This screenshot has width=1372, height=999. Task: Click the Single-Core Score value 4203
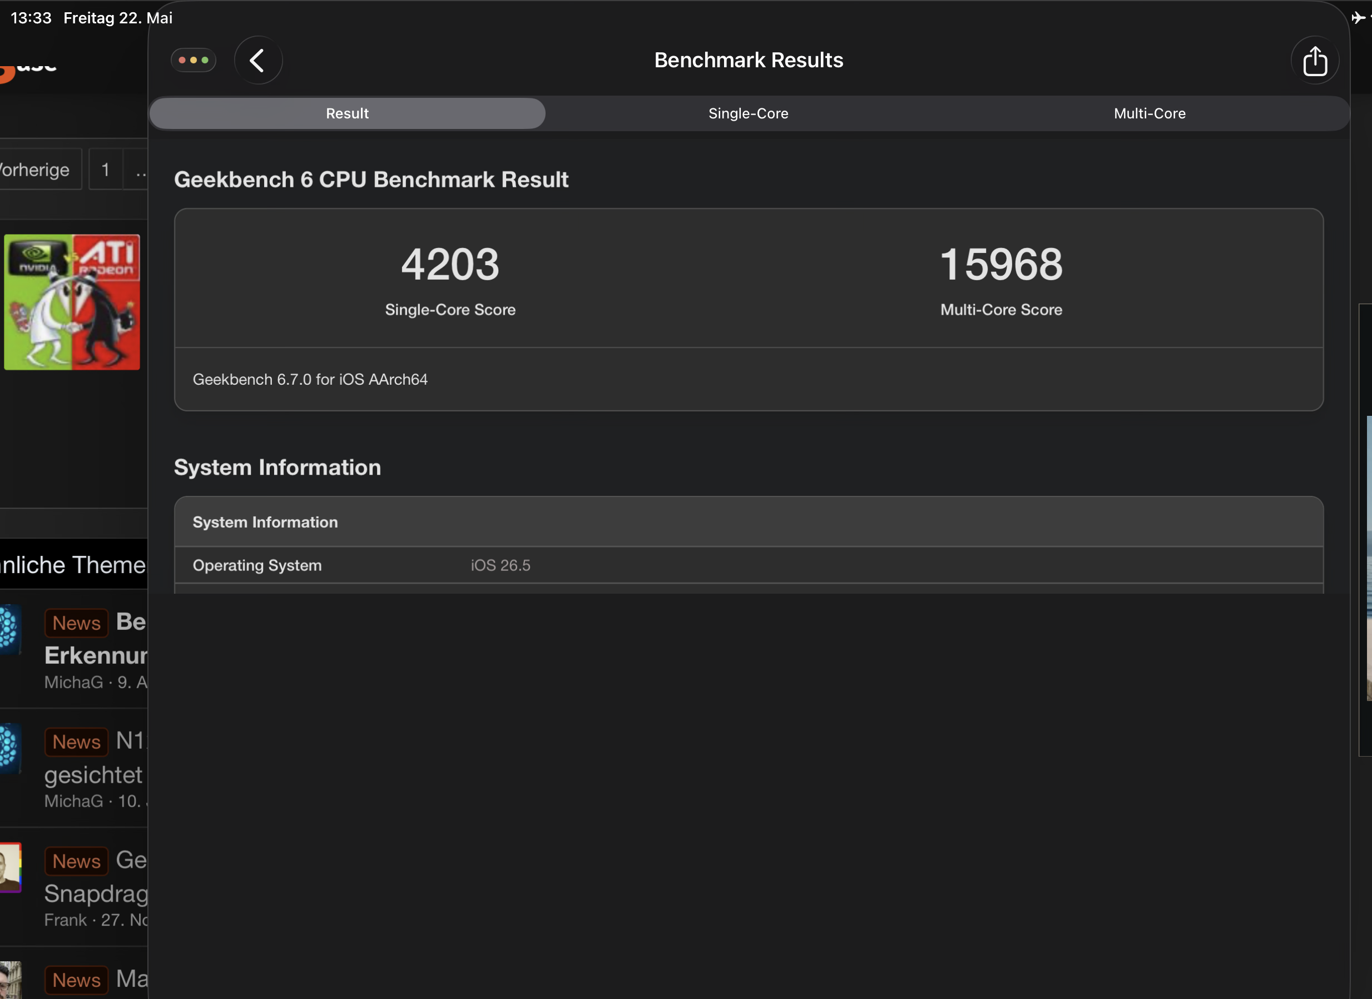(450, 265)
